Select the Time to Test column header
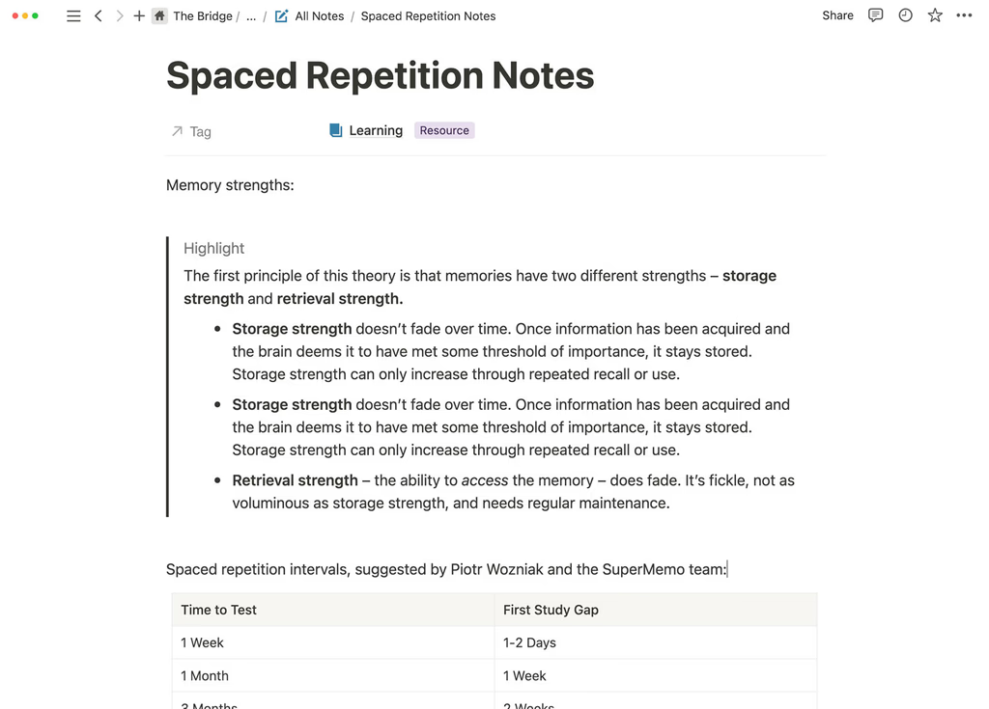989x709 pixels. tap(219, 610)
